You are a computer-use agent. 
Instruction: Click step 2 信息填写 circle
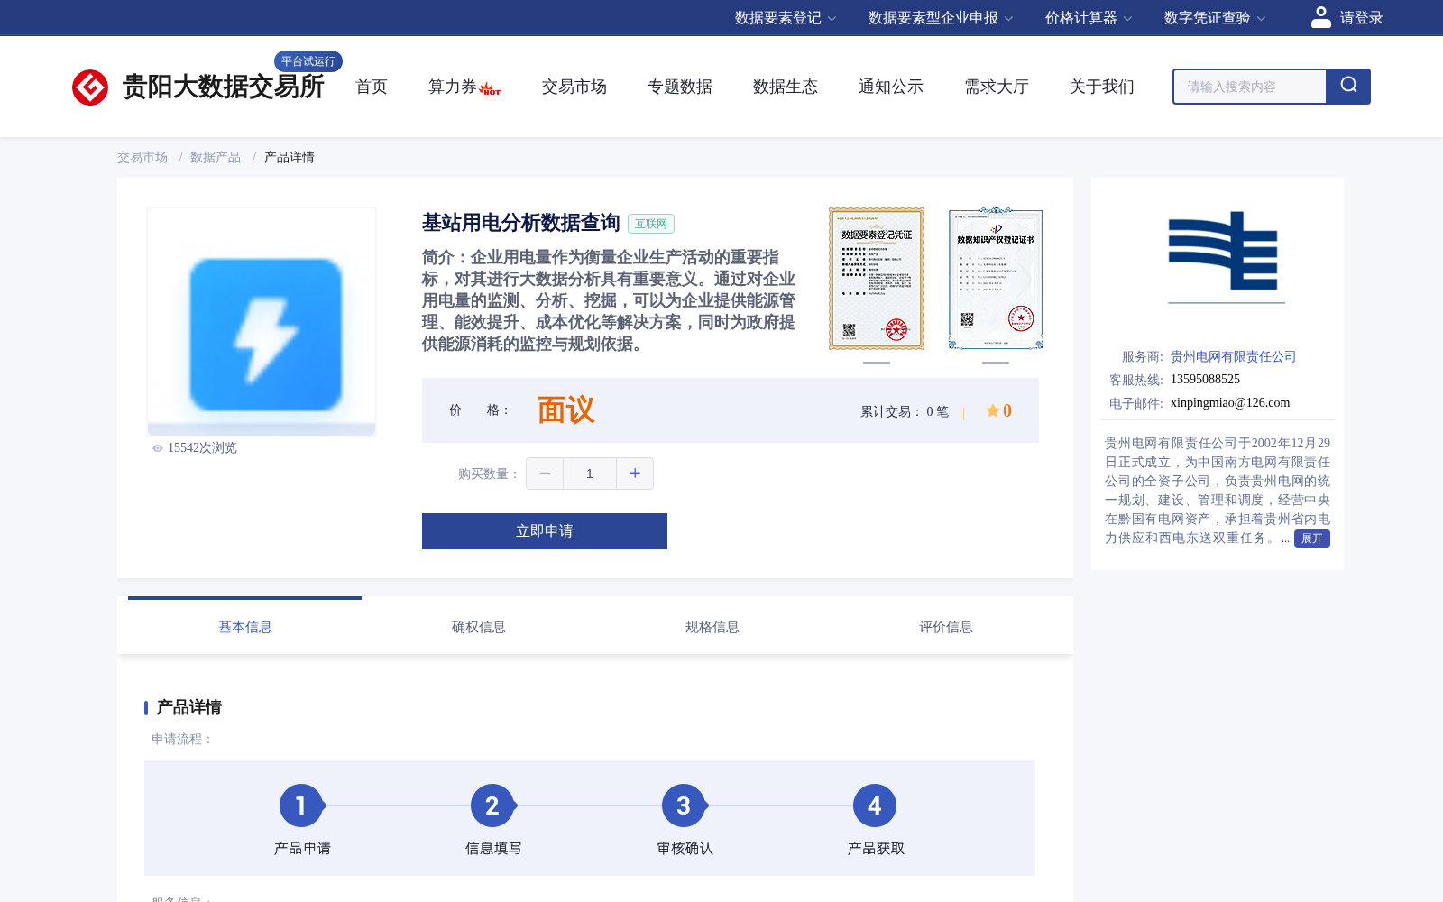click(492, 805)
